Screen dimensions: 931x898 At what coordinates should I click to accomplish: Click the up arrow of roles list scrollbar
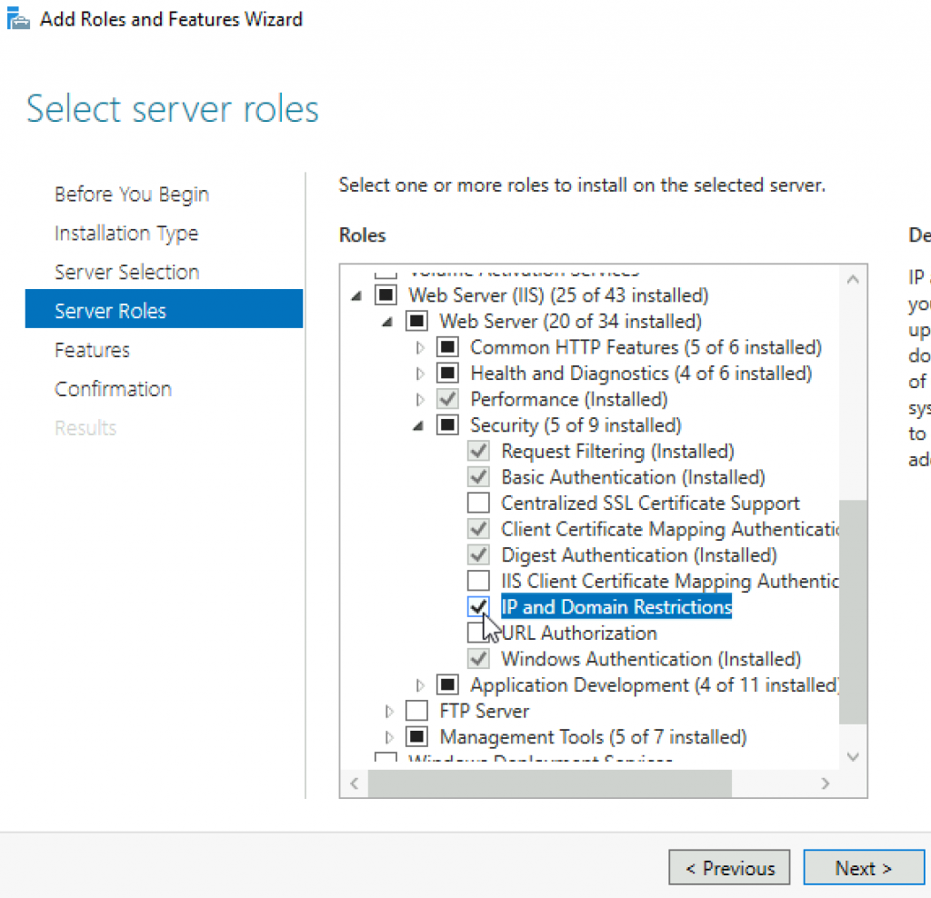(x=853, y=279)
